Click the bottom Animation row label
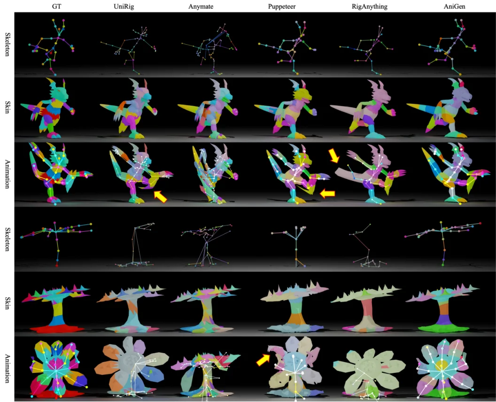 [7, 368]
